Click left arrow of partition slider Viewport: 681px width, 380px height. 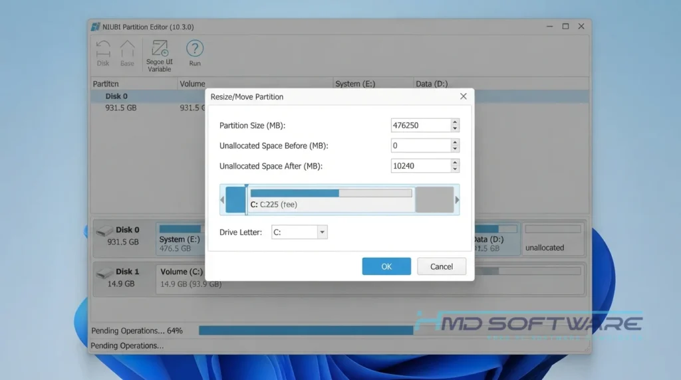[222, 200]
